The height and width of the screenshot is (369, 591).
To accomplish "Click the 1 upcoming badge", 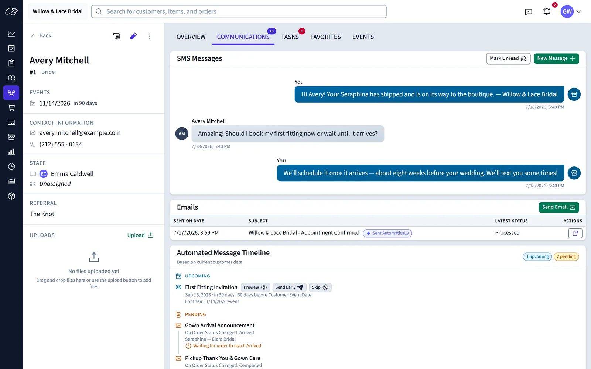I will click(537, 257).
